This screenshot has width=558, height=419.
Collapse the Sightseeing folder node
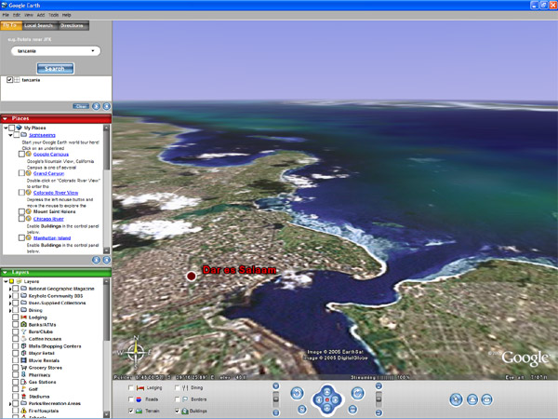point(10,135)
